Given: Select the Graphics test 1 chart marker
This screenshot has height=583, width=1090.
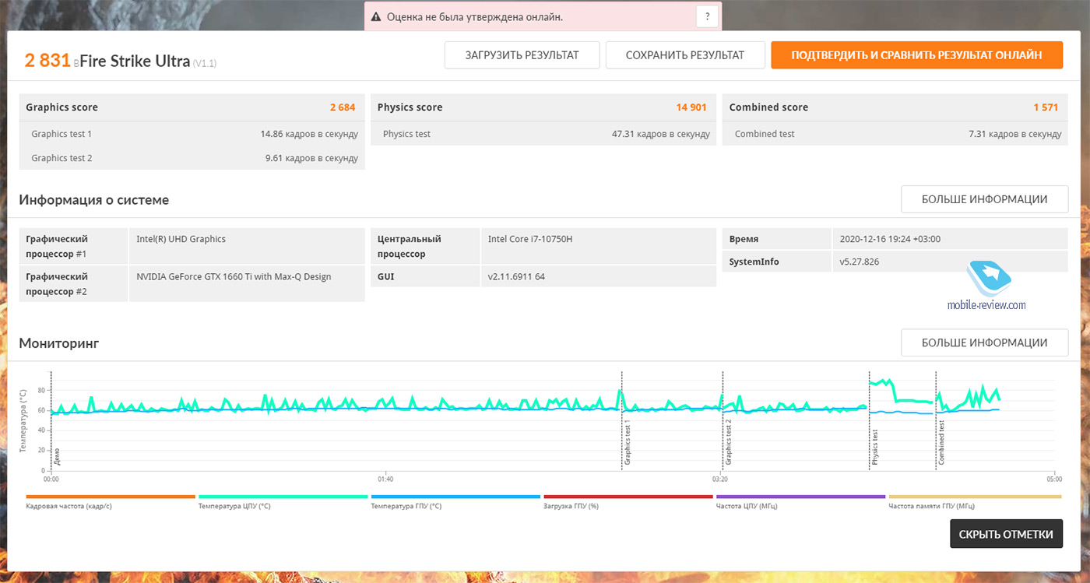Looking at the screenshot, I should pyautogui.click(x=628, y=444).
